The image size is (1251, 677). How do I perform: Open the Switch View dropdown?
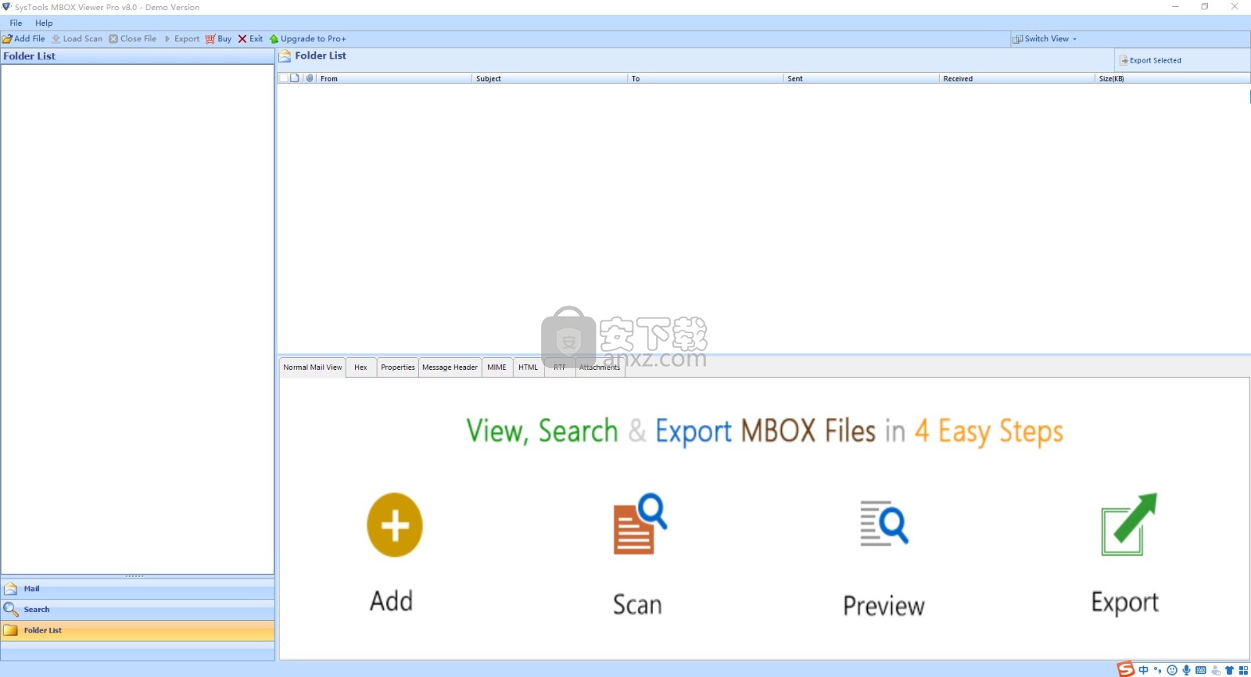1045,38
